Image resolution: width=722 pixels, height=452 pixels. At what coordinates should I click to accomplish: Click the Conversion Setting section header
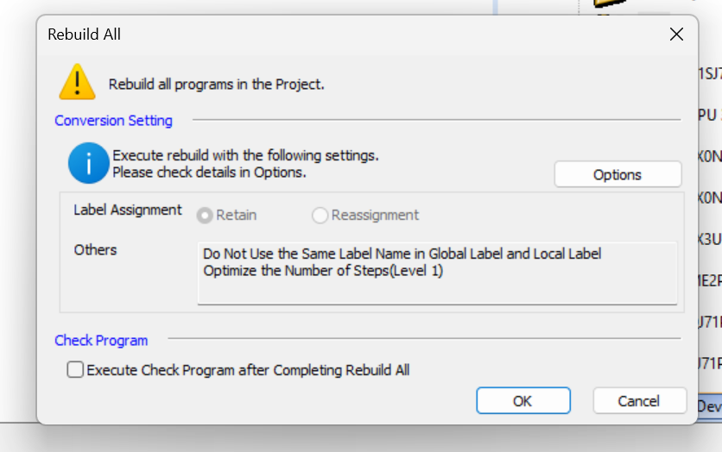[x=113, y=121]
